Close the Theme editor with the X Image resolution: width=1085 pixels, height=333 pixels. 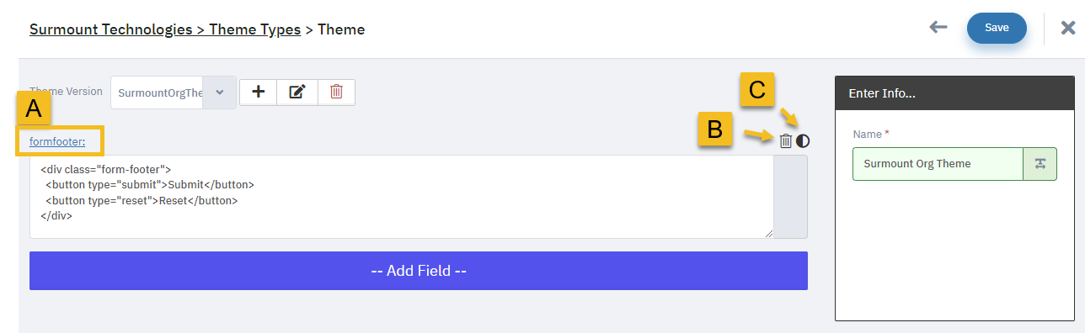click(1067, 28)
